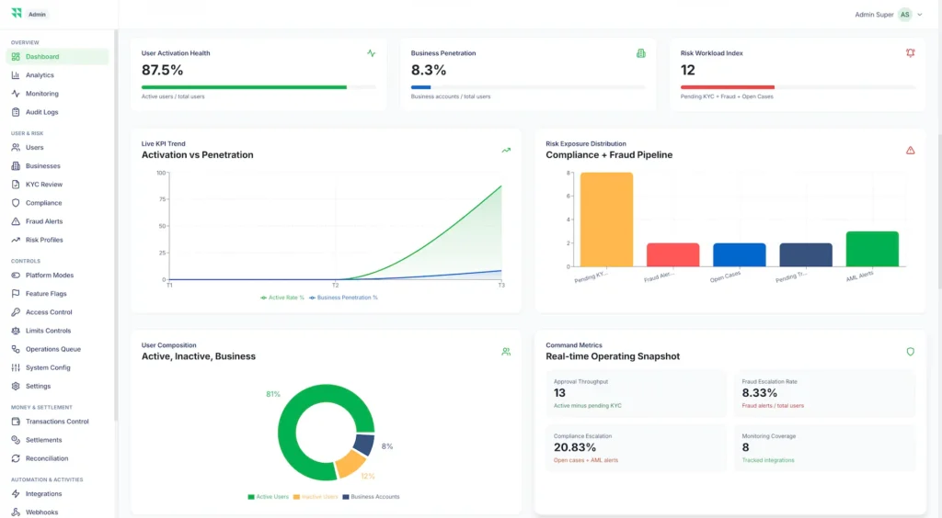The width and height of the screenshot is (942, 518).
Task: Expand the Admin Super account dropdown chevron
Action: [x=920, y=15]
